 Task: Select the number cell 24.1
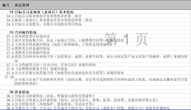coord(10,16)
